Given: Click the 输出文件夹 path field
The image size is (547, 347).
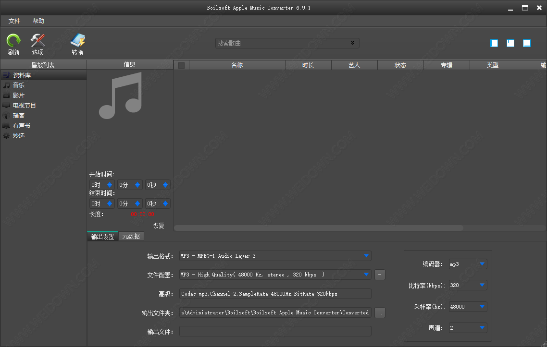Looking at the screenshot, I should click(275, 312).
